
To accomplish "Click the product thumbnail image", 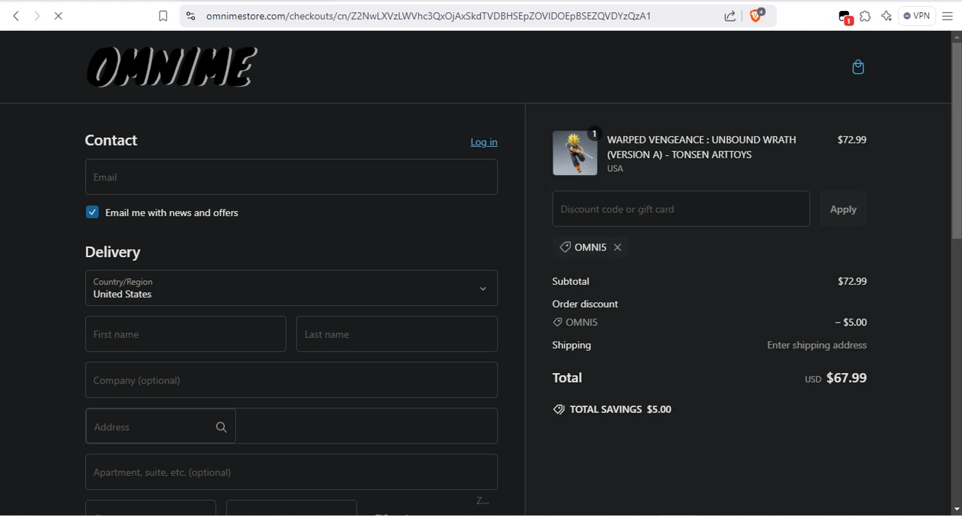I will [x=575, y=153].
